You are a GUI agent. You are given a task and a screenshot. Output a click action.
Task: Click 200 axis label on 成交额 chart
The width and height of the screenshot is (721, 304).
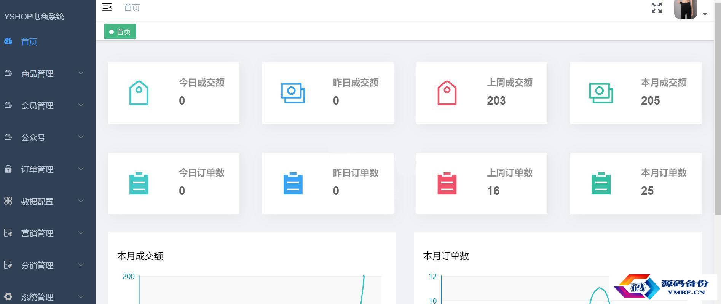[x=129, y=277]
